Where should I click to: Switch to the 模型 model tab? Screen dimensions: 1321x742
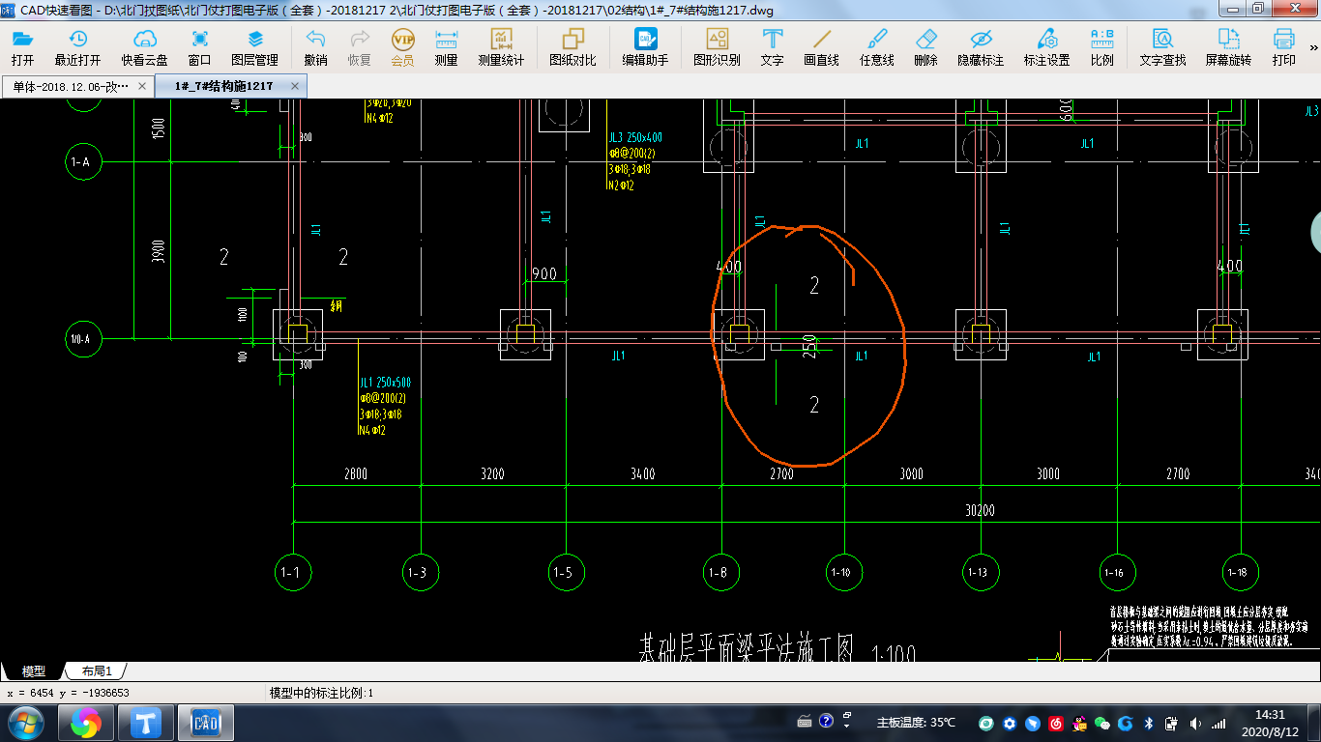coord(34,671)
